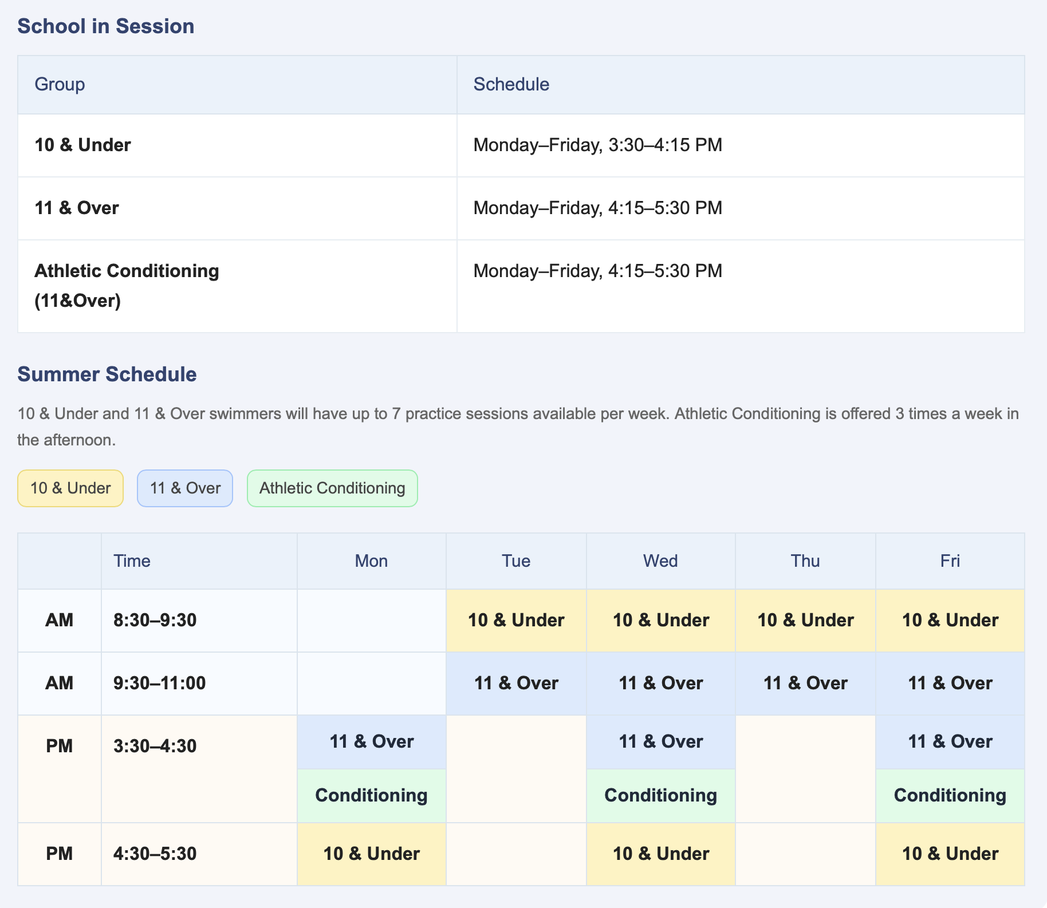Image resolution: width=1047 pixels, height=908 pixels.
Task: Click the School in Session heading
Action: tap(106, 26)
